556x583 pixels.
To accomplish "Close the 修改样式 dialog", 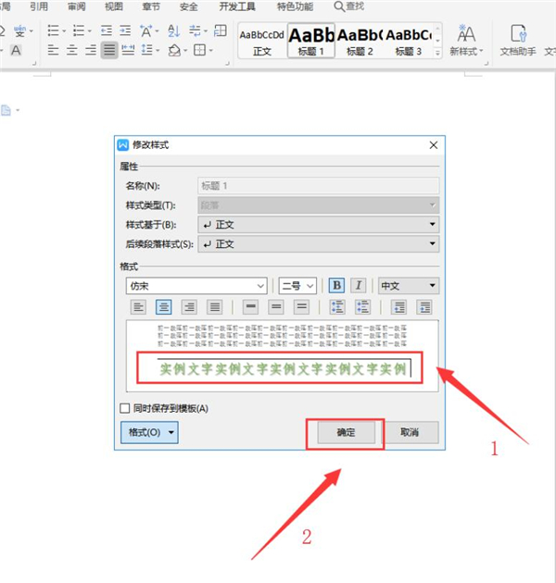I will [434, 145].
